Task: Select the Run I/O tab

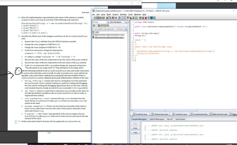Action: tap(170, 119)
